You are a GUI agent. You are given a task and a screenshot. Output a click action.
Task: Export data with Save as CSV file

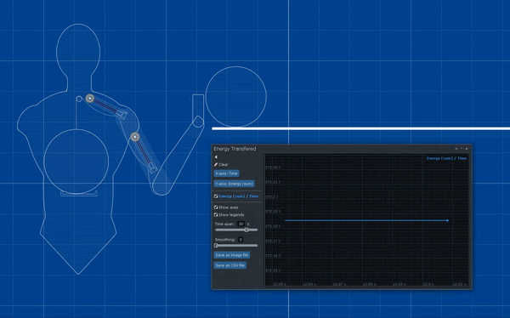(x=230, y=265)
